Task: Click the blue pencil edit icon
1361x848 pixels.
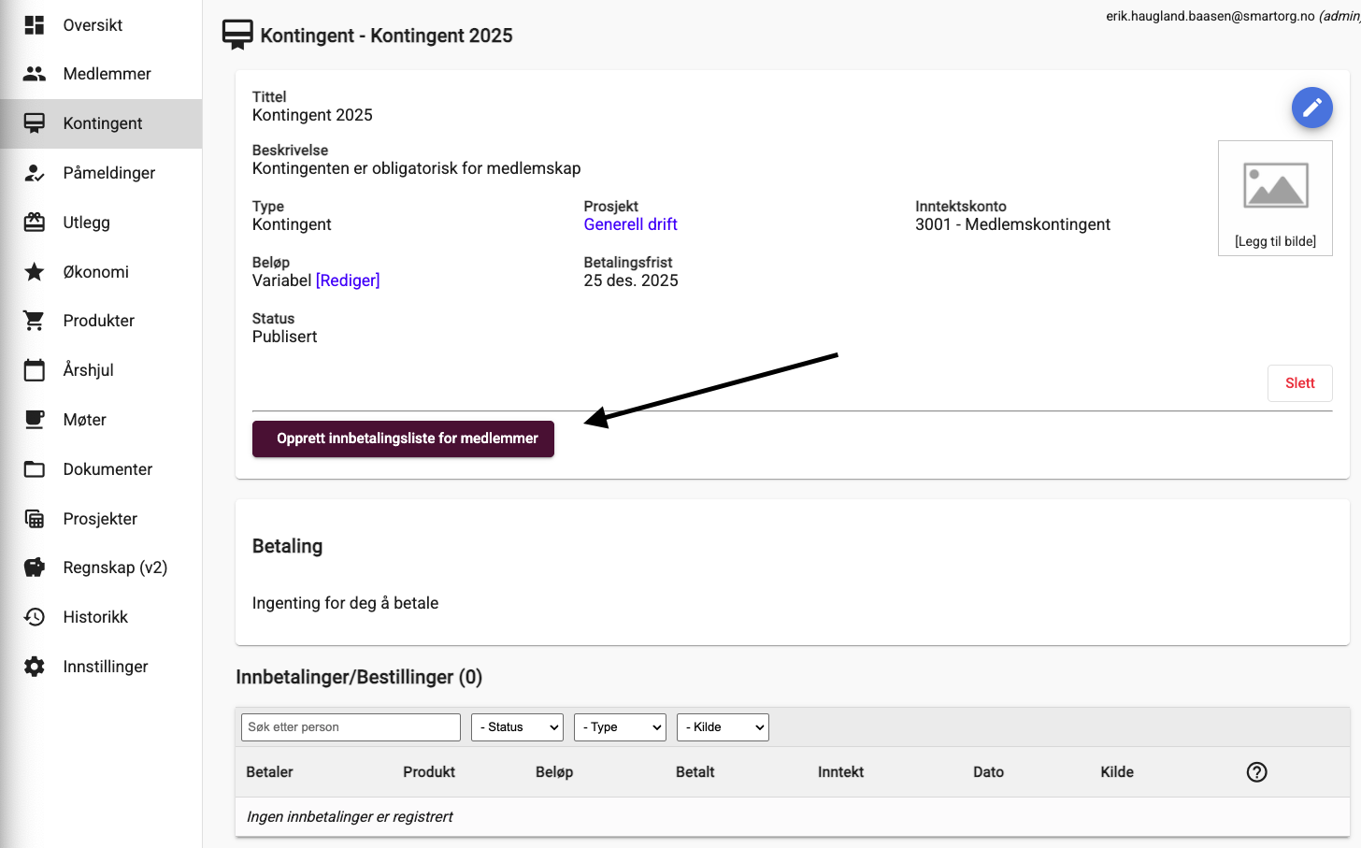Action: point(1311,108)
